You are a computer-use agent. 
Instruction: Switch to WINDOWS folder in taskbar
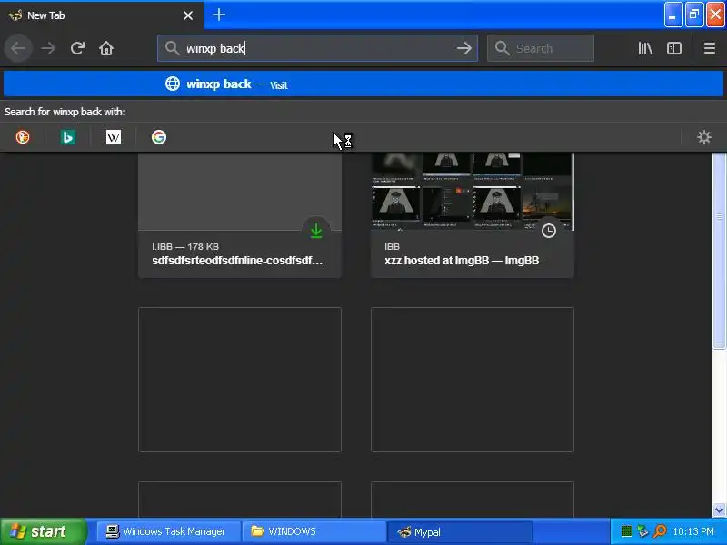click(x=314, y=531)
